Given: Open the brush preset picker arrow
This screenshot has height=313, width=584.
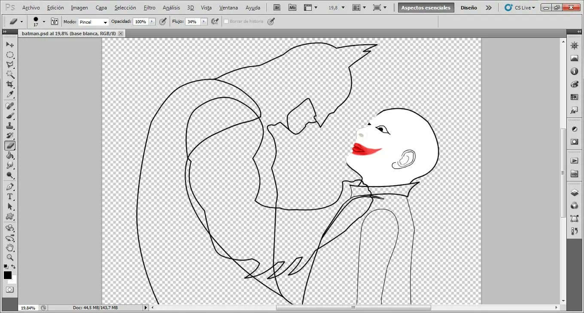Looking at the screenshot, I should point(44,21).
